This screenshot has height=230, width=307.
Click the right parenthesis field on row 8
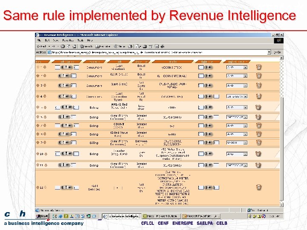click(x=201, y=134)
